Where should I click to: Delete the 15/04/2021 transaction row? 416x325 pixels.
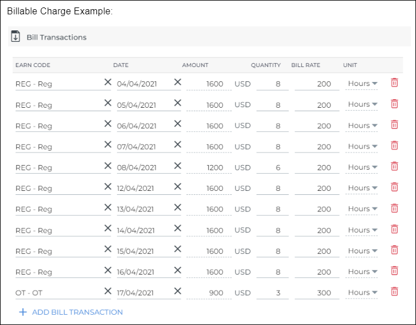(x=394, y=250)
